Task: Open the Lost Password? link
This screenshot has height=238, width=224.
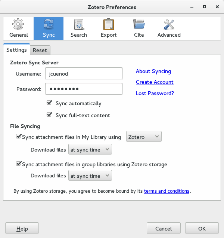Action: click(x=155, y=93)
